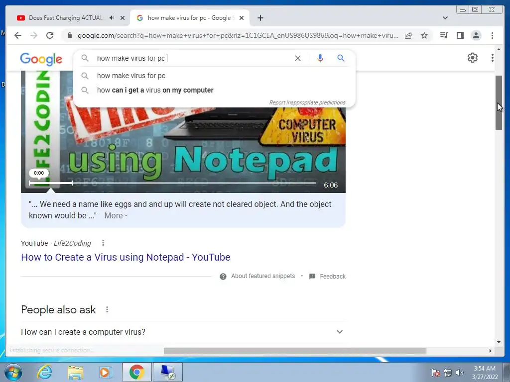Open Google quick settings gear
This screenshot has height=382, width=510.
coord(472,58)
